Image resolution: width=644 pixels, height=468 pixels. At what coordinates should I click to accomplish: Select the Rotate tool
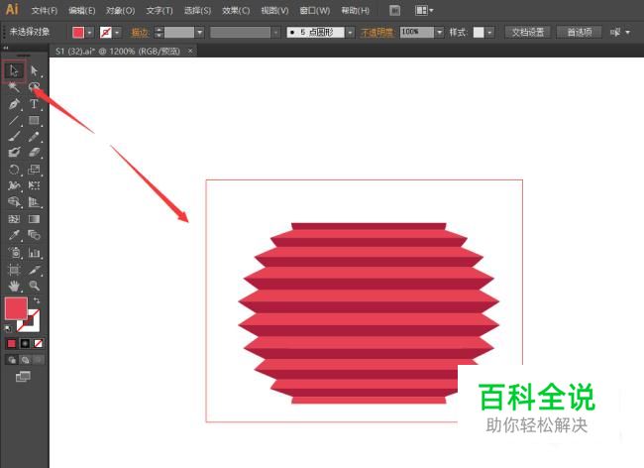(14, 170)
